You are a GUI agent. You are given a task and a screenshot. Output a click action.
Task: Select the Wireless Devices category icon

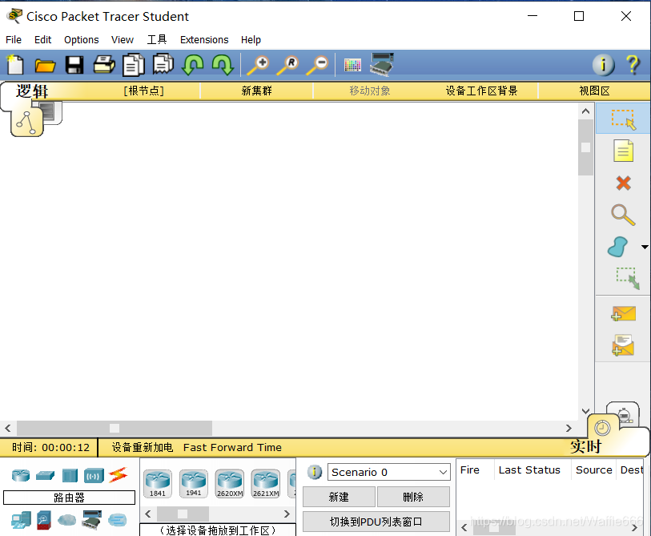tap(94, 475)
